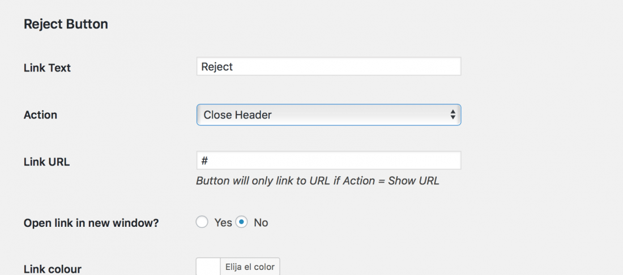Click the Yes label text
This screenshot has height=275, width=623.
pyautogui.click(x=223, y=222)
